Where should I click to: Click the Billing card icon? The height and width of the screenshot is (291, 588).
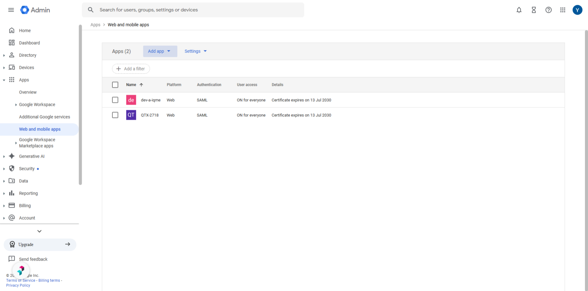12,205
